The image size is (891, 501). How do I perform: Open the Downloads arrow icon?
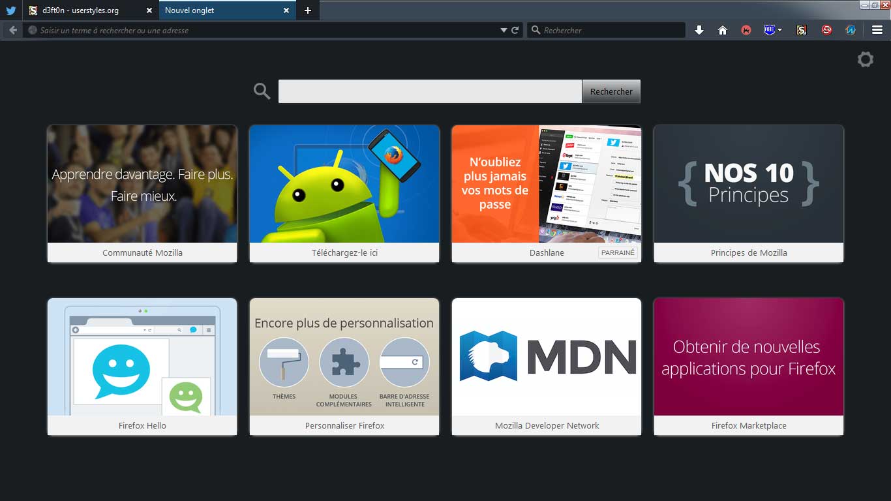(699, 30)
